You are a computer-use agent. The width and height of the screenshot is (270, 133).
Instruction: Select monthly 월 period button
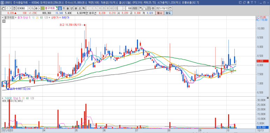[67, 8]
